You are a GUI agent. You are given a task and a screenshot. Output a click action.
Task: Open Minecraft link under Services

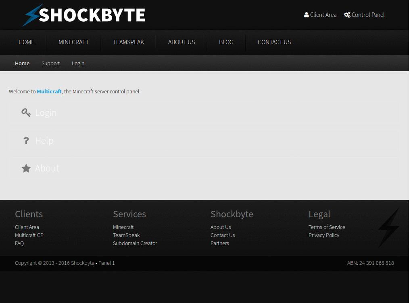[x=123, y=227]
